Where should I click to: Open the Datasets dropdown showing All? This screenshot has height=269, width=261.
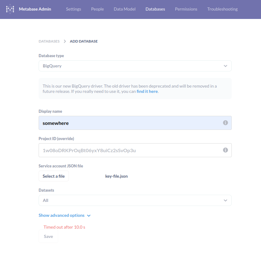coord(135,200)
